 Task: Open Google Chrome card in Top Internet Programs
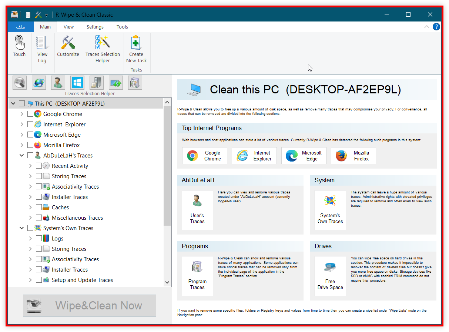point(205,156)
